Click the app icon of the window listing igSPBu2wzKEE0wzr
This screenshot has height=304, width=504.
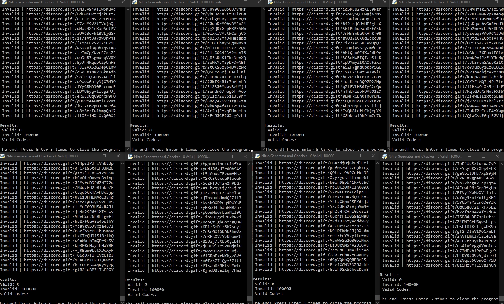pos(271,2)
